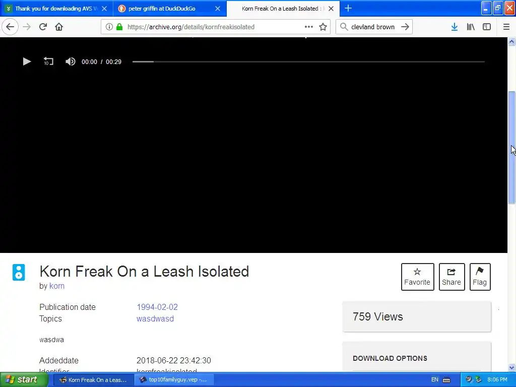Click the search magnifier icon
The image size is (516, 387).
point(344,27)
